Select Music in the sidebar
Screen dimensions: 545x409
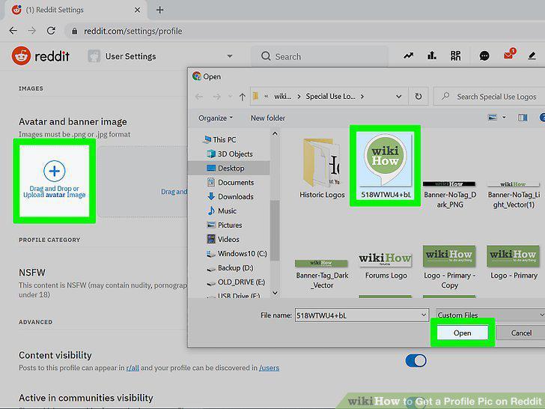pyautogui.click(x=222, y=210)
